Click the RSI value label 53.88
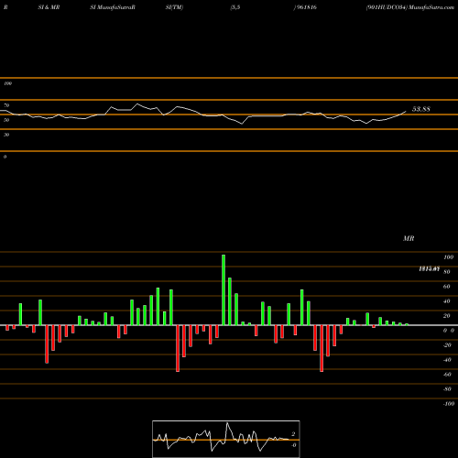The image size is (458, 458). (421, 109)
